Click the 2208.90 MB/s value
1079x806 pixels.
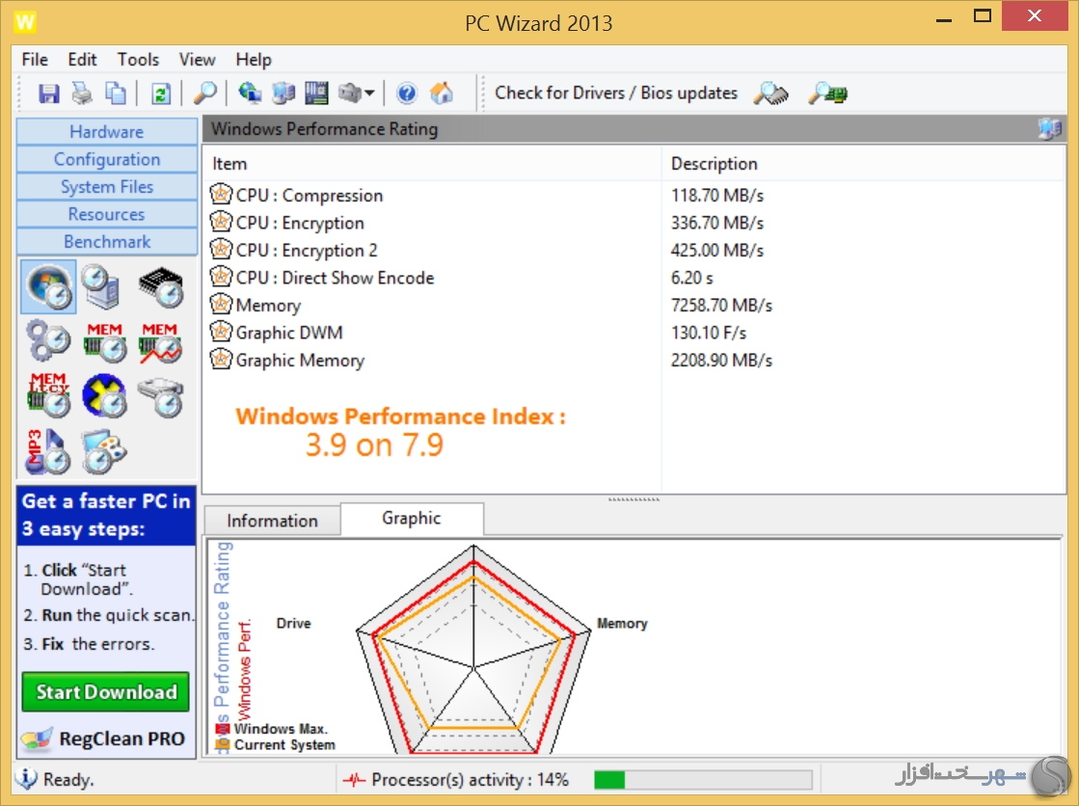pos(722,361)
